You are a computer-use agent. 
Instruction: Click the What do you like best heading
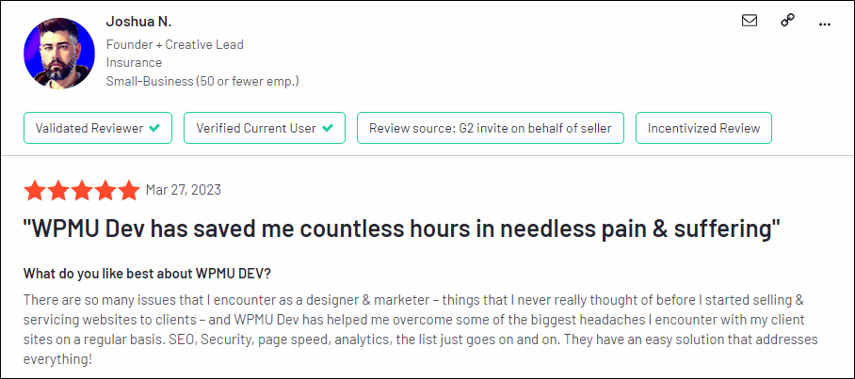point(147,274)
